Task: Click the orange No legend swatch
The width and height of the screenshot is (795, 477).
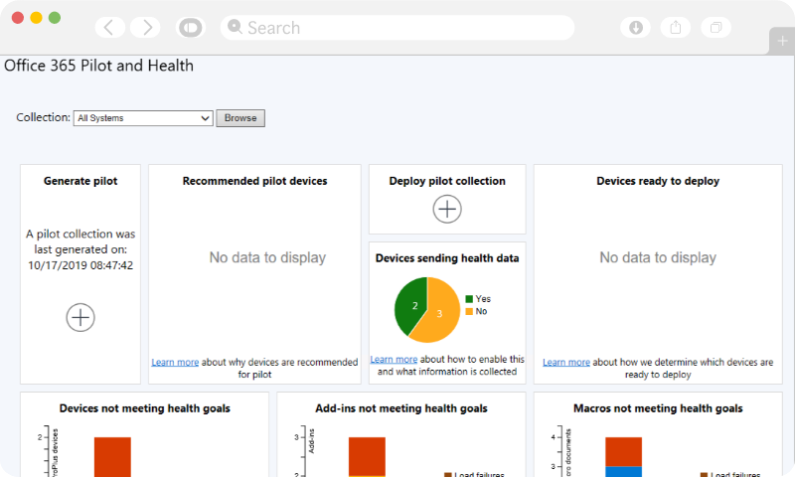Action: pyautogui.click(x=469, y=311)
